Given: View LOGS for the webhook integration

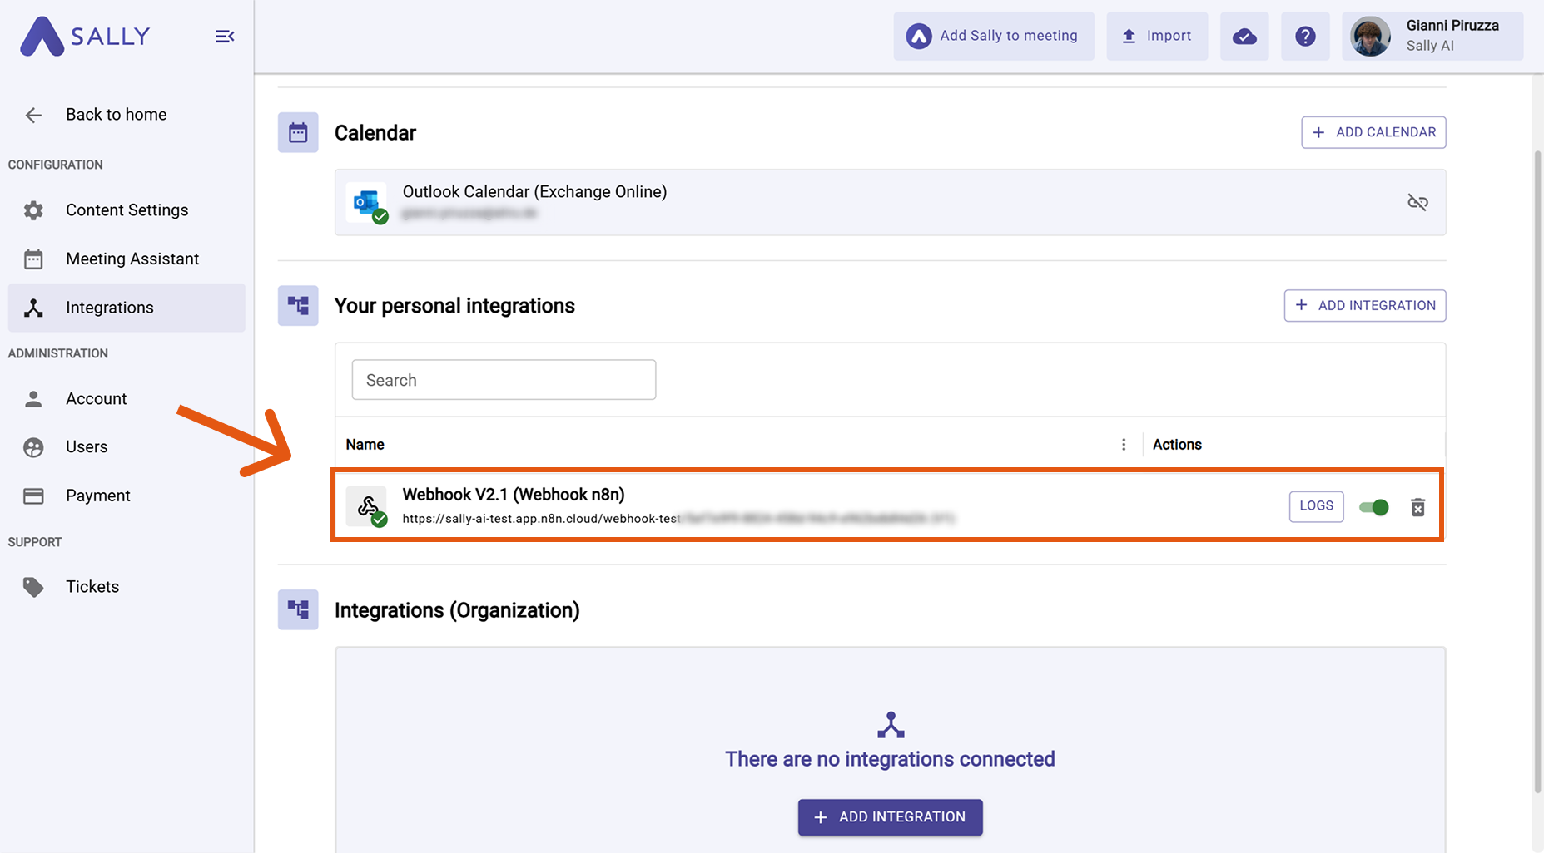Looking at the screenshot, I should (x=1316, y=506).
